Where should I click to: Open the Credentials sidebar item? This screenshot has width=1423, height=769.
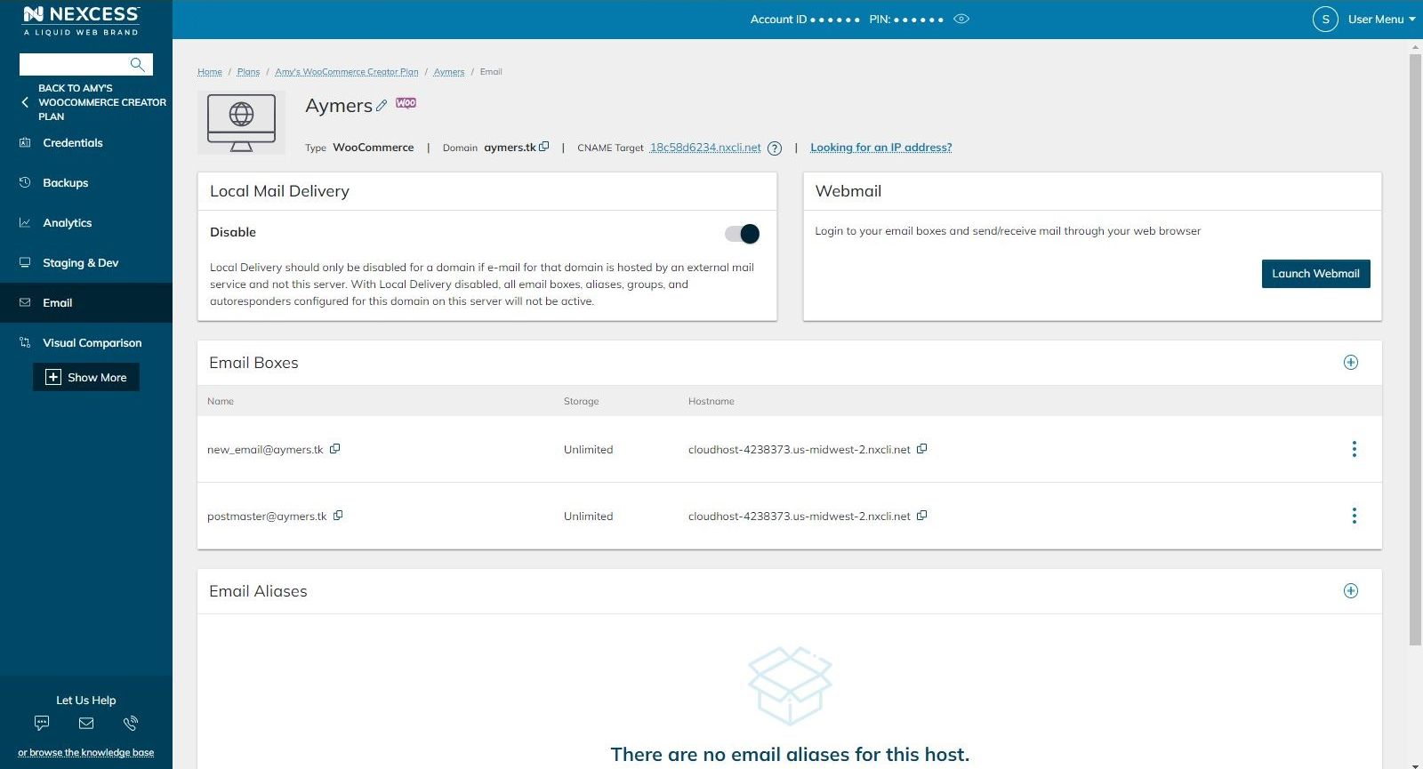pos(73,142)
